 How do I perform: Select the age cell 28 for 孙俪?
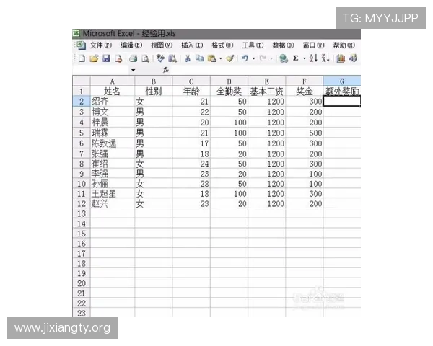tap(191, 184)
